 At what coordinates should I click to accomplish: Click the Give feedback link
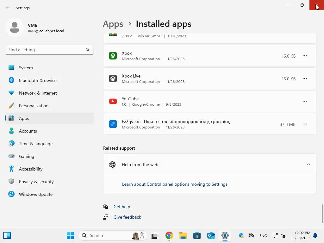pos(127,217)
